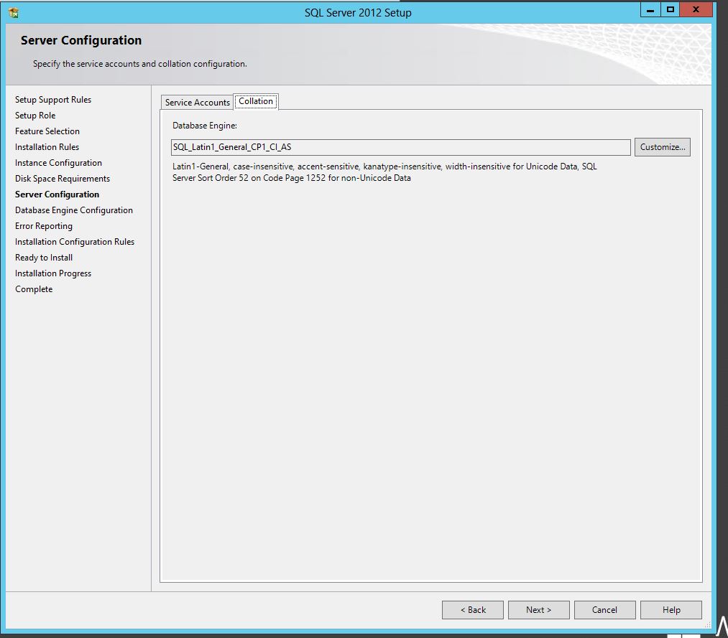Select Database Engine Configuration step
728x638 pixels.
click(73, 210)
